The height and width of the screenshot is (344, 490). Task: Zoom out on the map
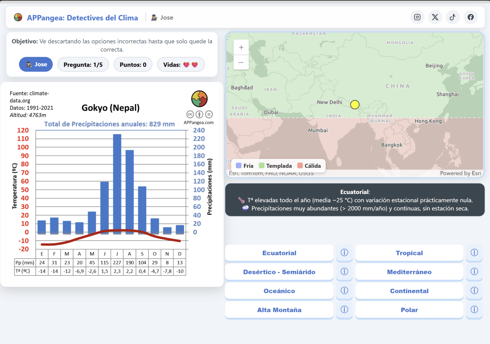click(x=241, y=62)
